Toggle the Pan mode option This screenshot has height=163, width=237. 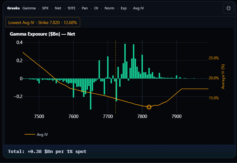pos(85,8)
